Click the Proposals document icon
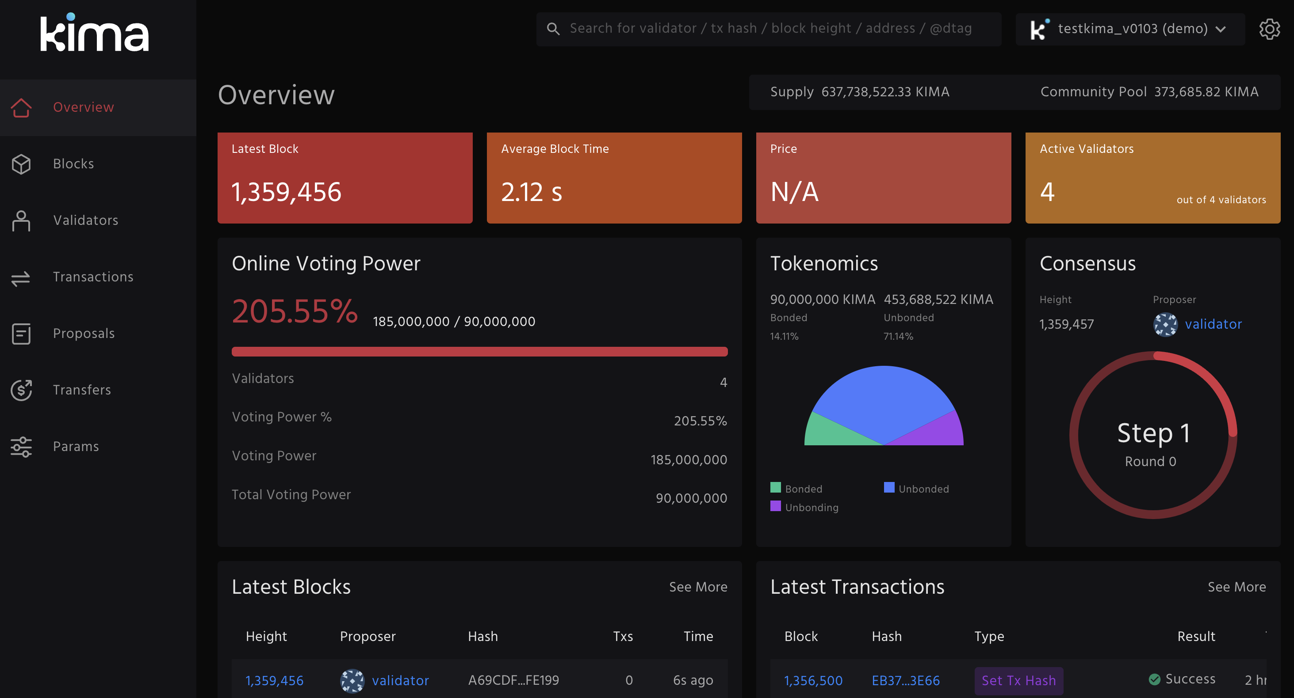This screenshot has width=1294, height=698. (x=21, y=334)
